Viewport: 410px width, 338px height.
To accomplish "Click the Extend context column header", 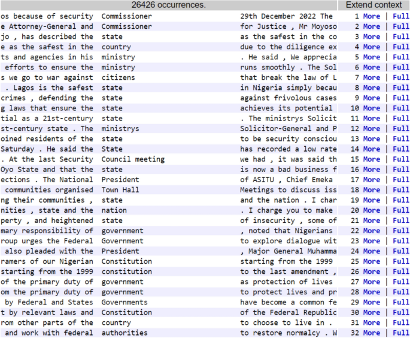I will coord(375,5).
